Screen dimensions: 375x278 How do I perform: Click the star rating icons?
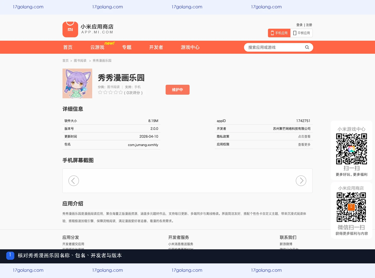coord(110,92)
